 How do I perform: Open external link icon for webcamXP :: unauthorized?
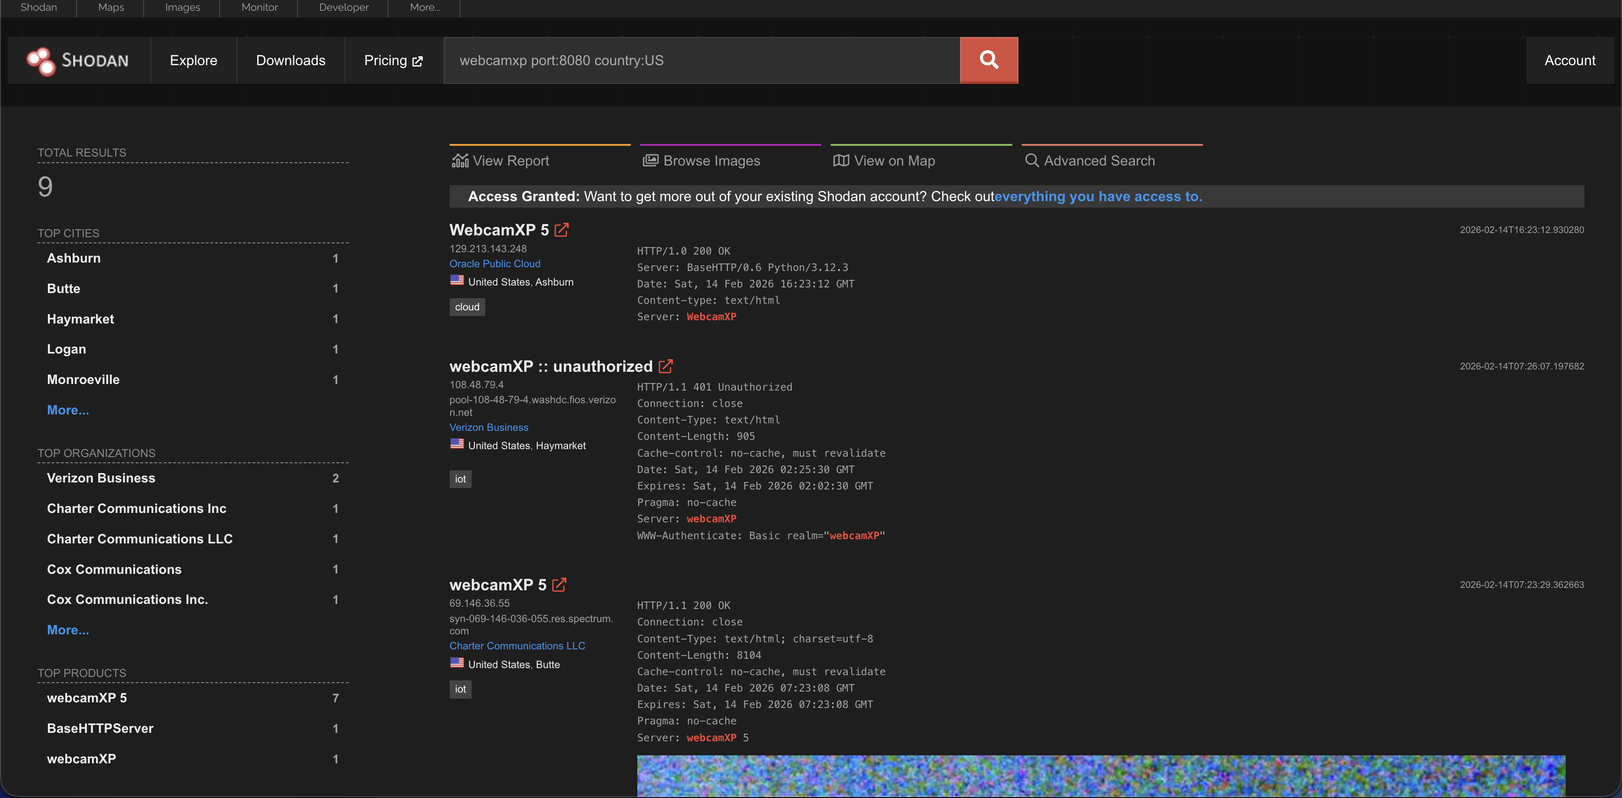(666, 366)
